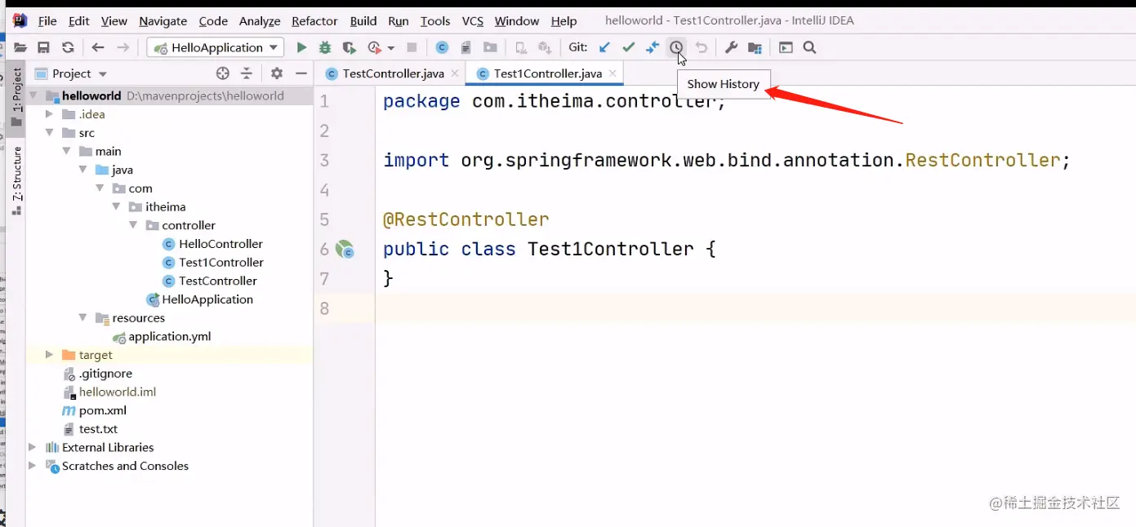Open the Navigate menu

pos(163,20)
